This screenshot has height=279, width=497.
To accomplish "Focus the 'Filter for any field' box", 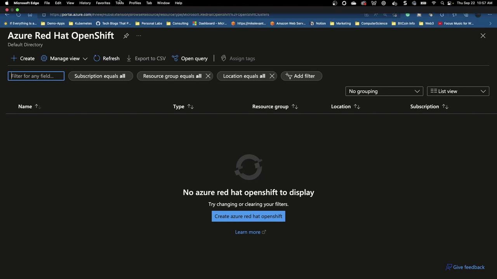I will click(x=36, y=76).
